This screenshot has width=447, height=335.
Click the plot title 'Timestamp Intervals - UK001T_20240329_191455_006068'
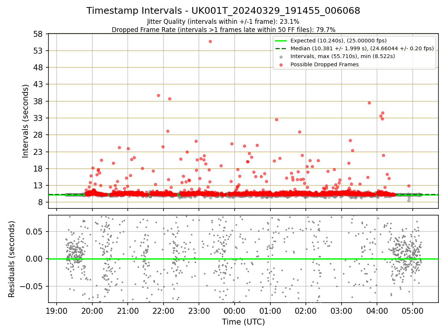223,11
